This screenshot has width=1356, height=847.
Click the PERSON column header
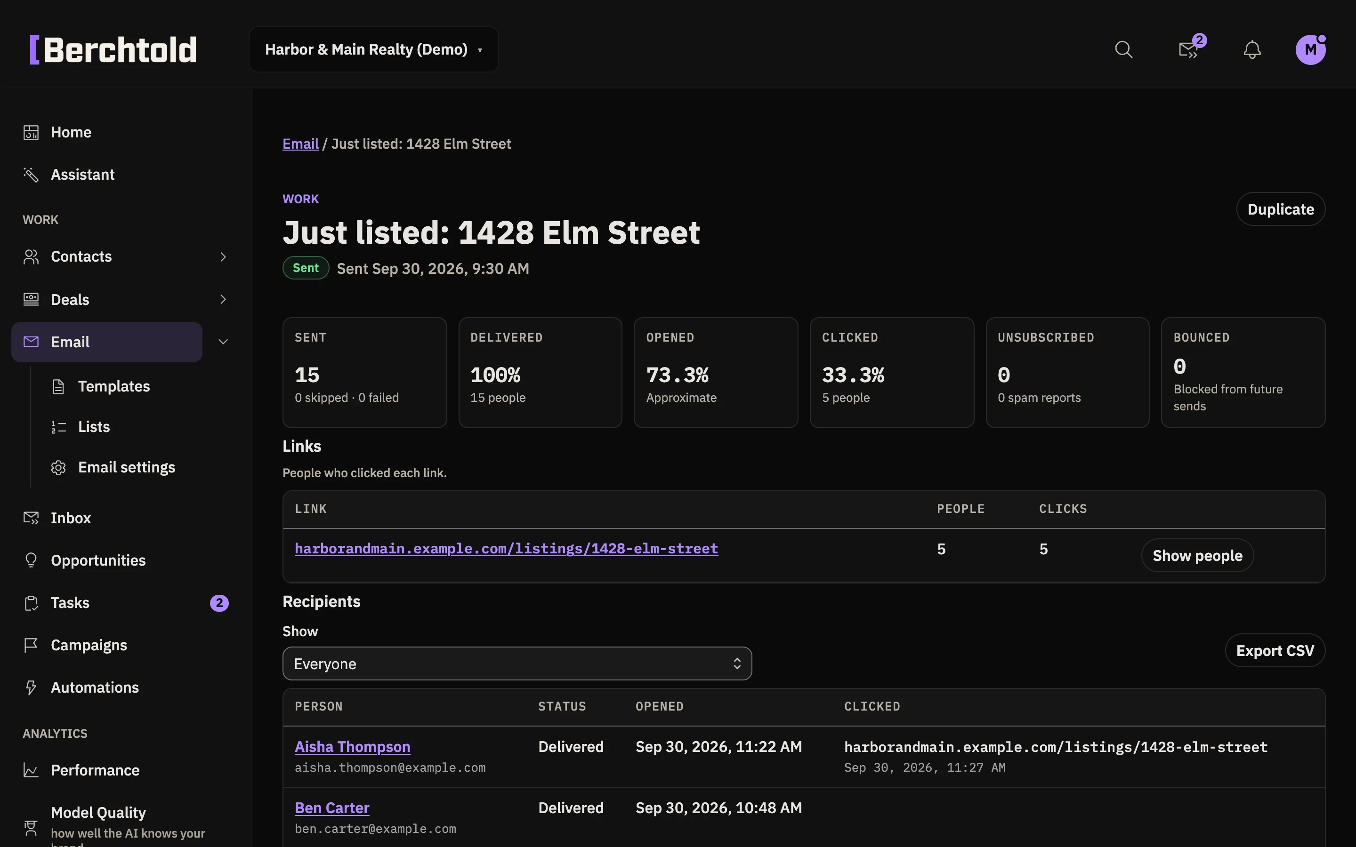pos(318,706)
